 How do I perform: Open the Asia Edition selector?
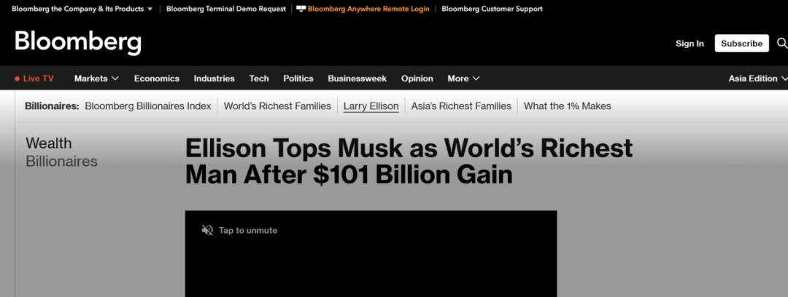pos(758,79)
